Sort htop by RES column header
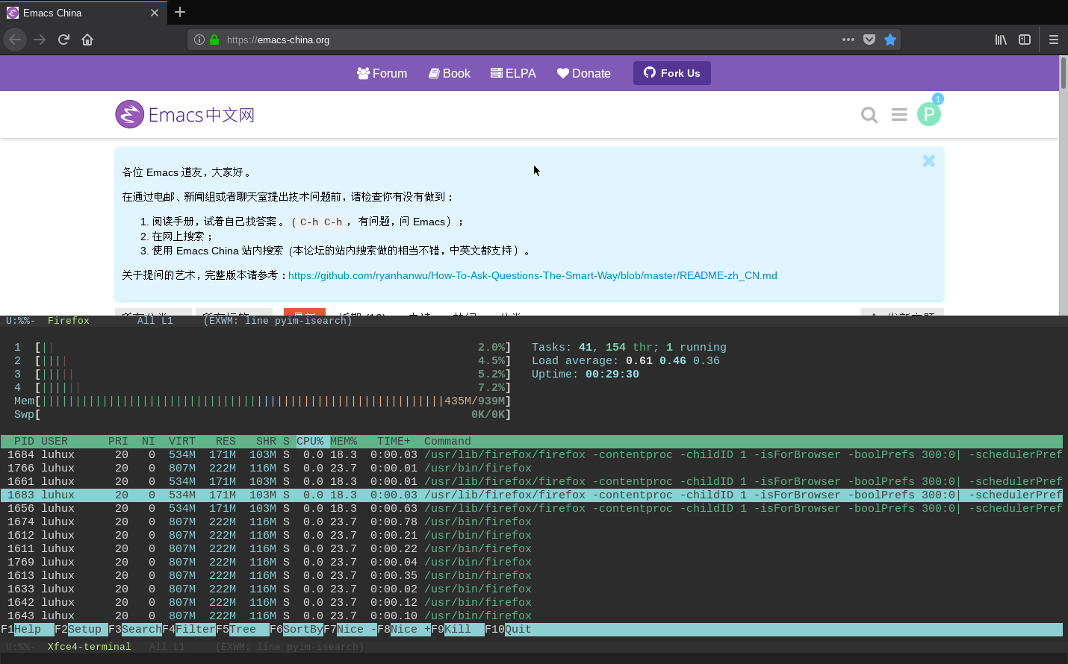The image size is (1068, 664). coord(226,441)
